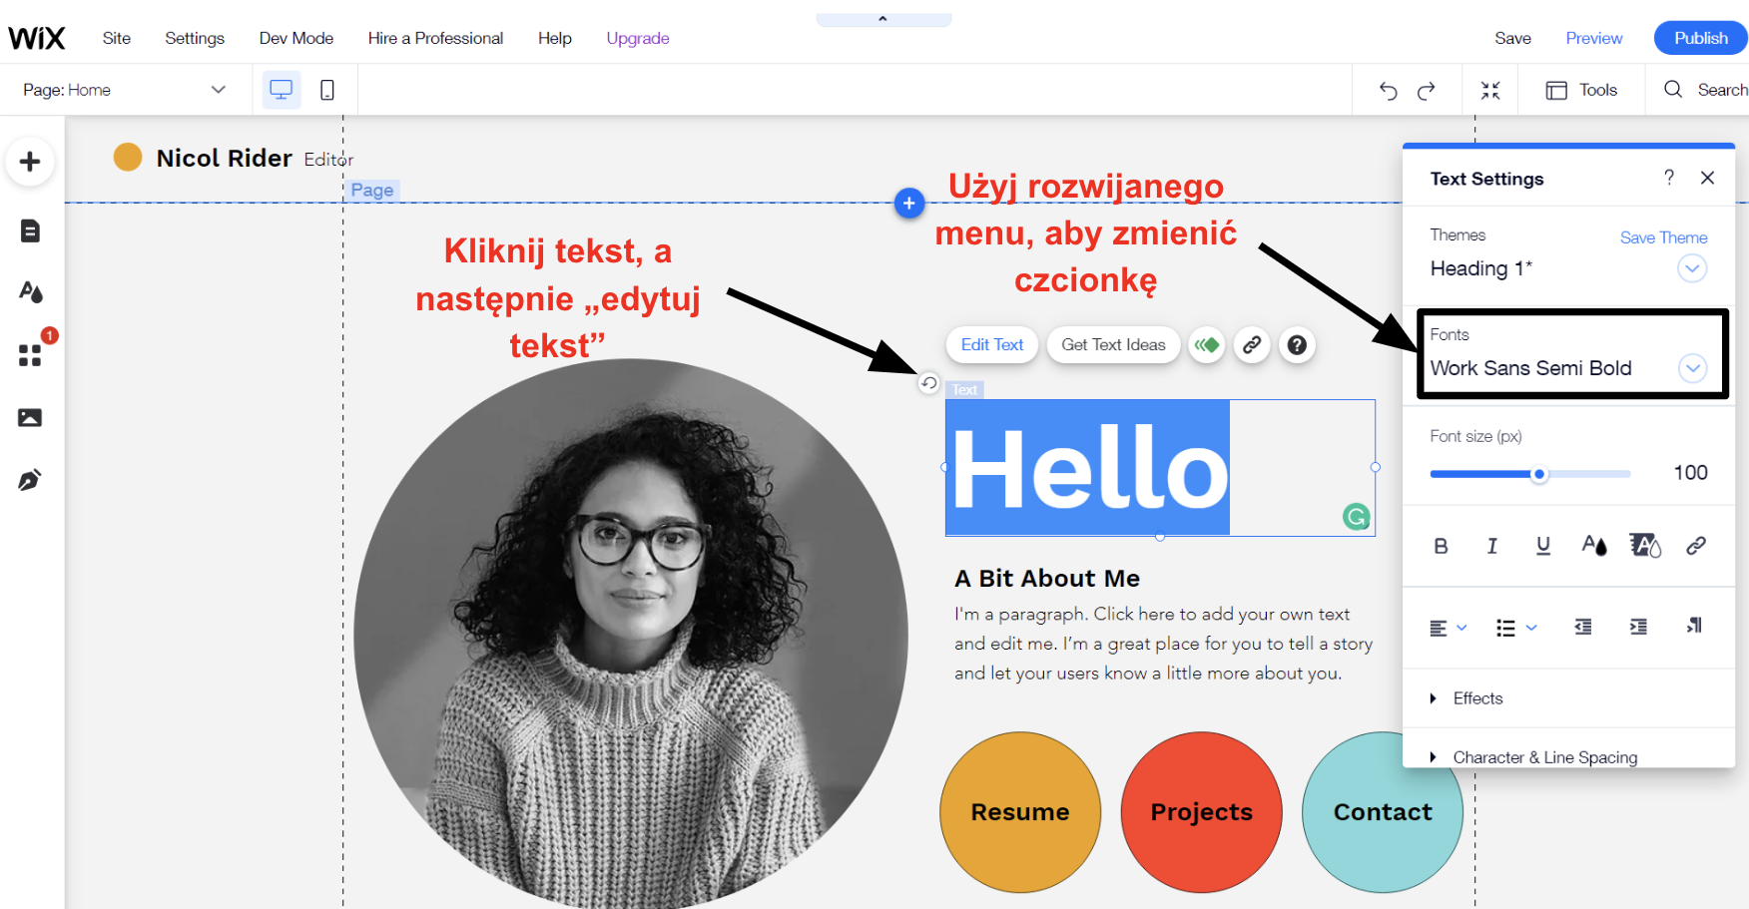Expand the Effects section

point(1477,698)
